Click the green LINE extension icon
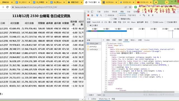 (135, 7)
